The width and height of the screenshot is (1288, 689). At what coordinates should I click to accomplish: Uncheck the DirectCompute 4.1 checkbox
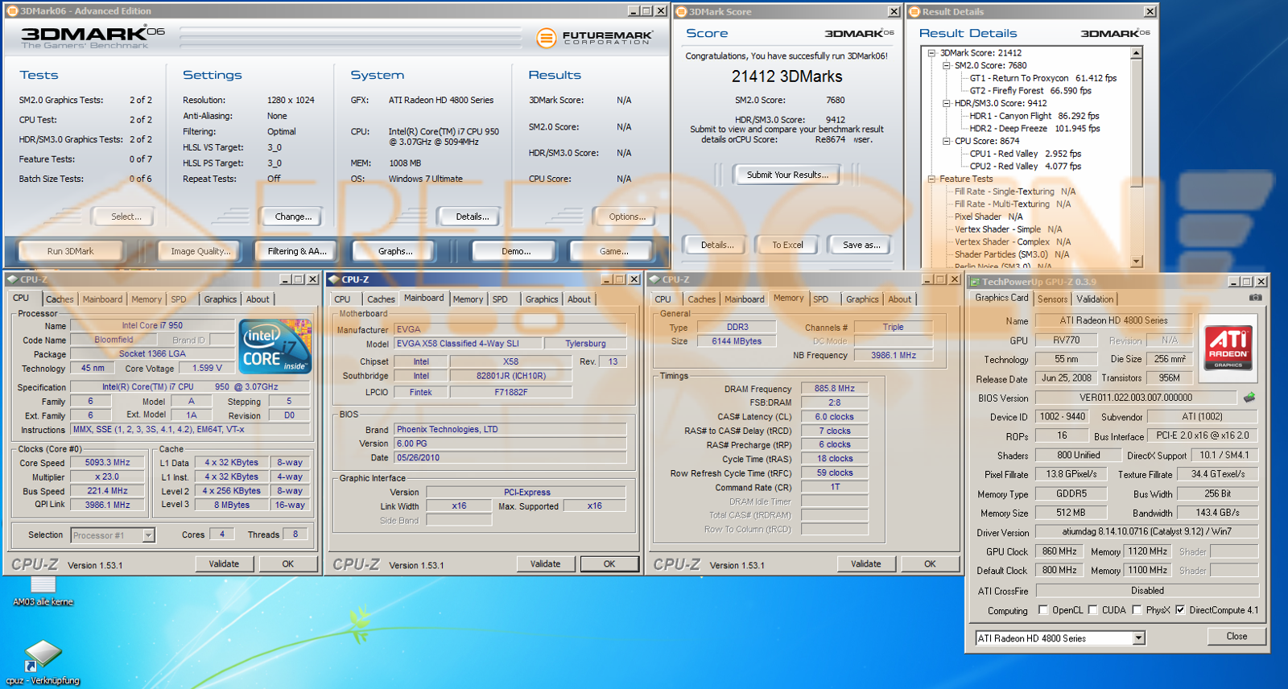[x=1180, y=610]
